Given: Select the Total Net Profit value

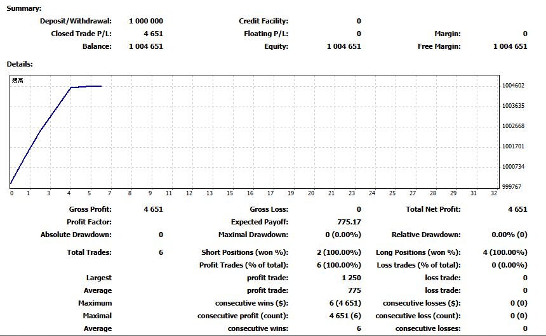Looking at the screenshot, I should (x=517, y=209).
